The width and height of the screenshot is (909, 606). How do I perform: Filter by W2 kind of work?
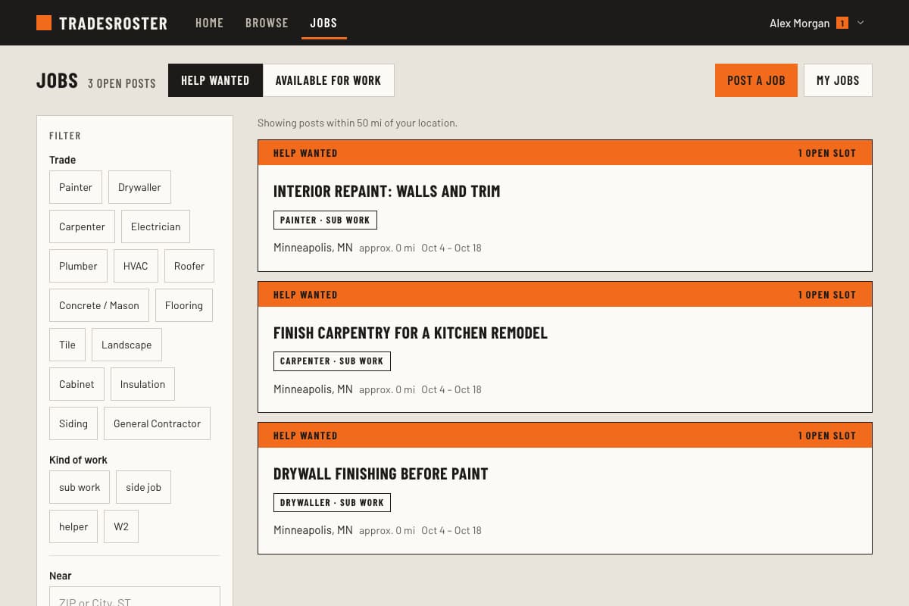click(121, 526)
